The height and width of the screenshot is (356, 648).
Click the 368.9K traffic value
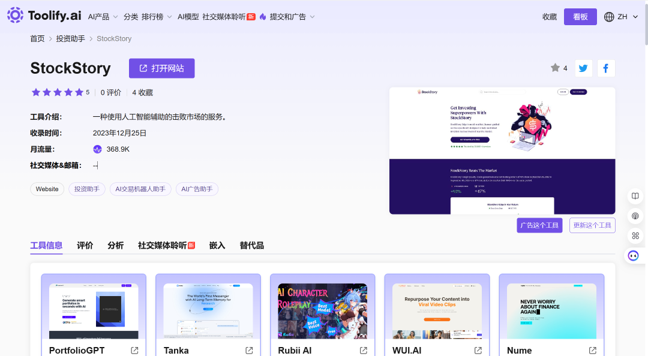[x=118, y=149]
